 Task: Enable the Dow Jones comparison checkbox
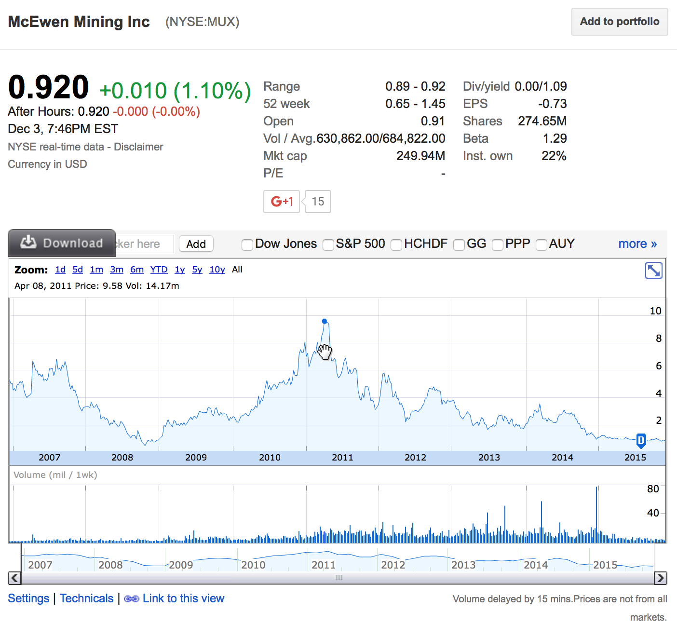(x=247, y=244)
